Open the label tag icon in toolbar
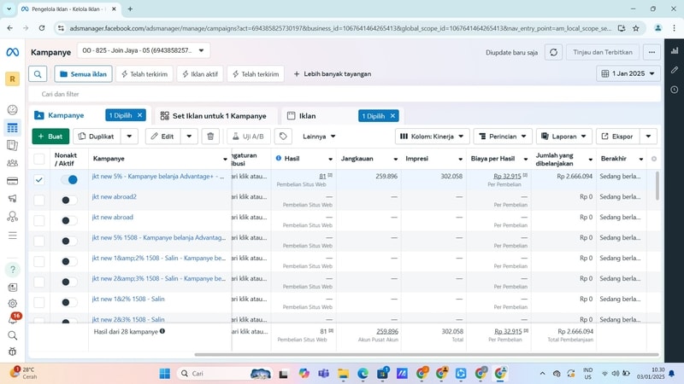684x384 pixels. click(x=283, y=137)
